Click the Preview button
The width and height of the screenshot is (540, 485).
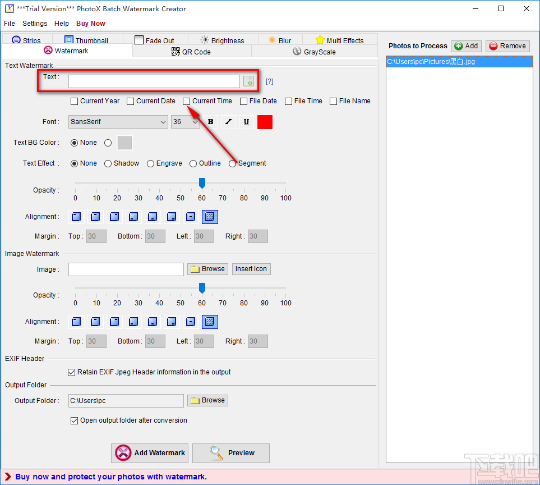(231, 453)
